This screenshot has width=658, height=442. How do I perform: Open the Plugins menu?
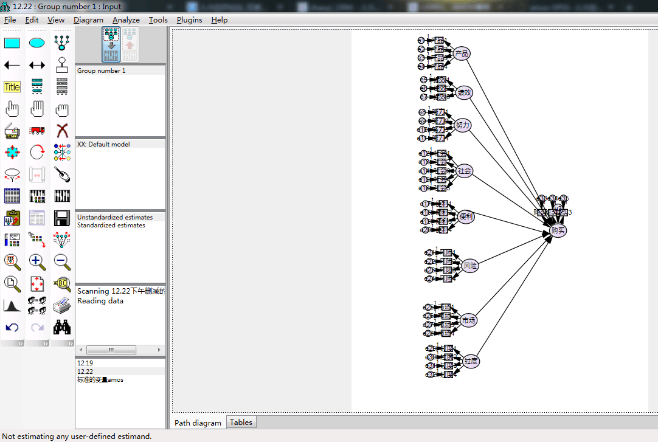tap(189, 19)
